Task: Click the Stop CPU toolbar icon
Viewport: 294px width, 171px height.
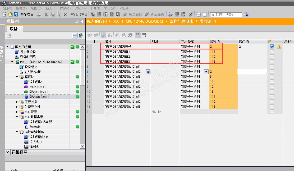Action: [x=183, y=14]
